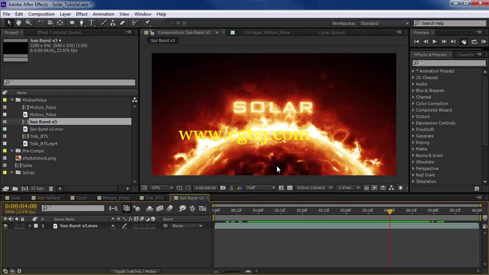Viewport: 489px width, 275px height.
Task: Toggle motion blur enable icon in timeline
Action: [170, 208]
